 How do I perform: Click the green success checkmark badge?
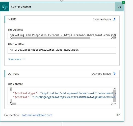(123, 3)
